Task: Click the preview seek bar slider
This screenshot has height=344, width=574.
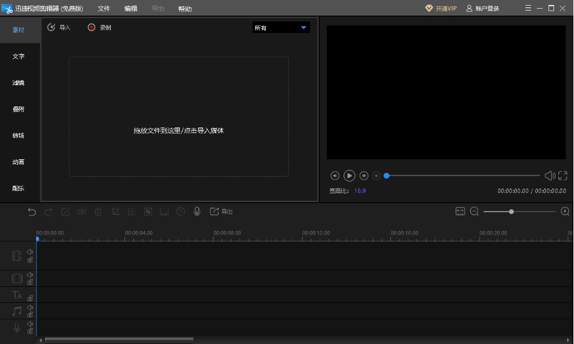Action: 462,175
